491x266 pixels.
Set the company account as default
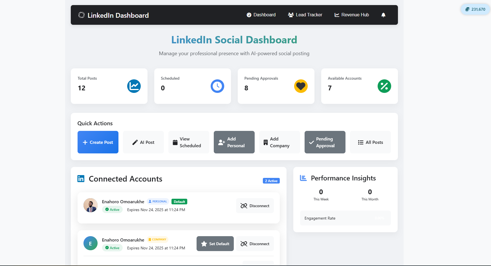pos(215,244)
